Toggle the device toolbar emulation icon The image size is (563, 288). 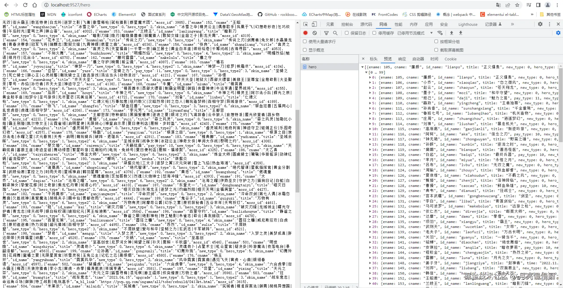tap(314, 24)
